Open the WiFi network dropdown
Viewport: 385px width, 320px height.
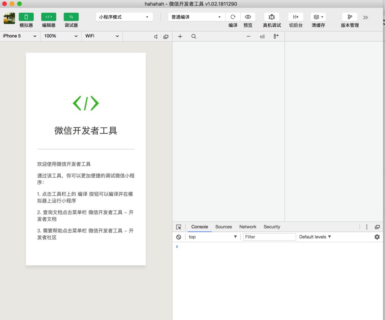pos(102,36)
